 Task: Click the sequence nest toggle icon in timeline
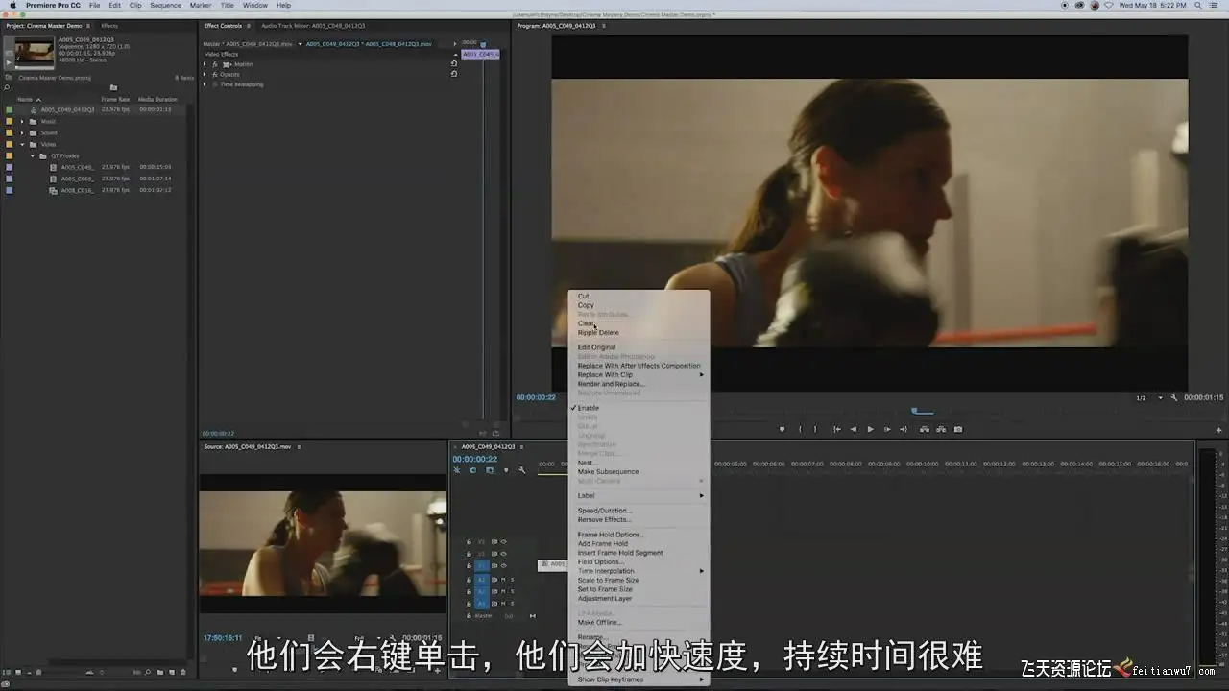[x=457, y=470]
